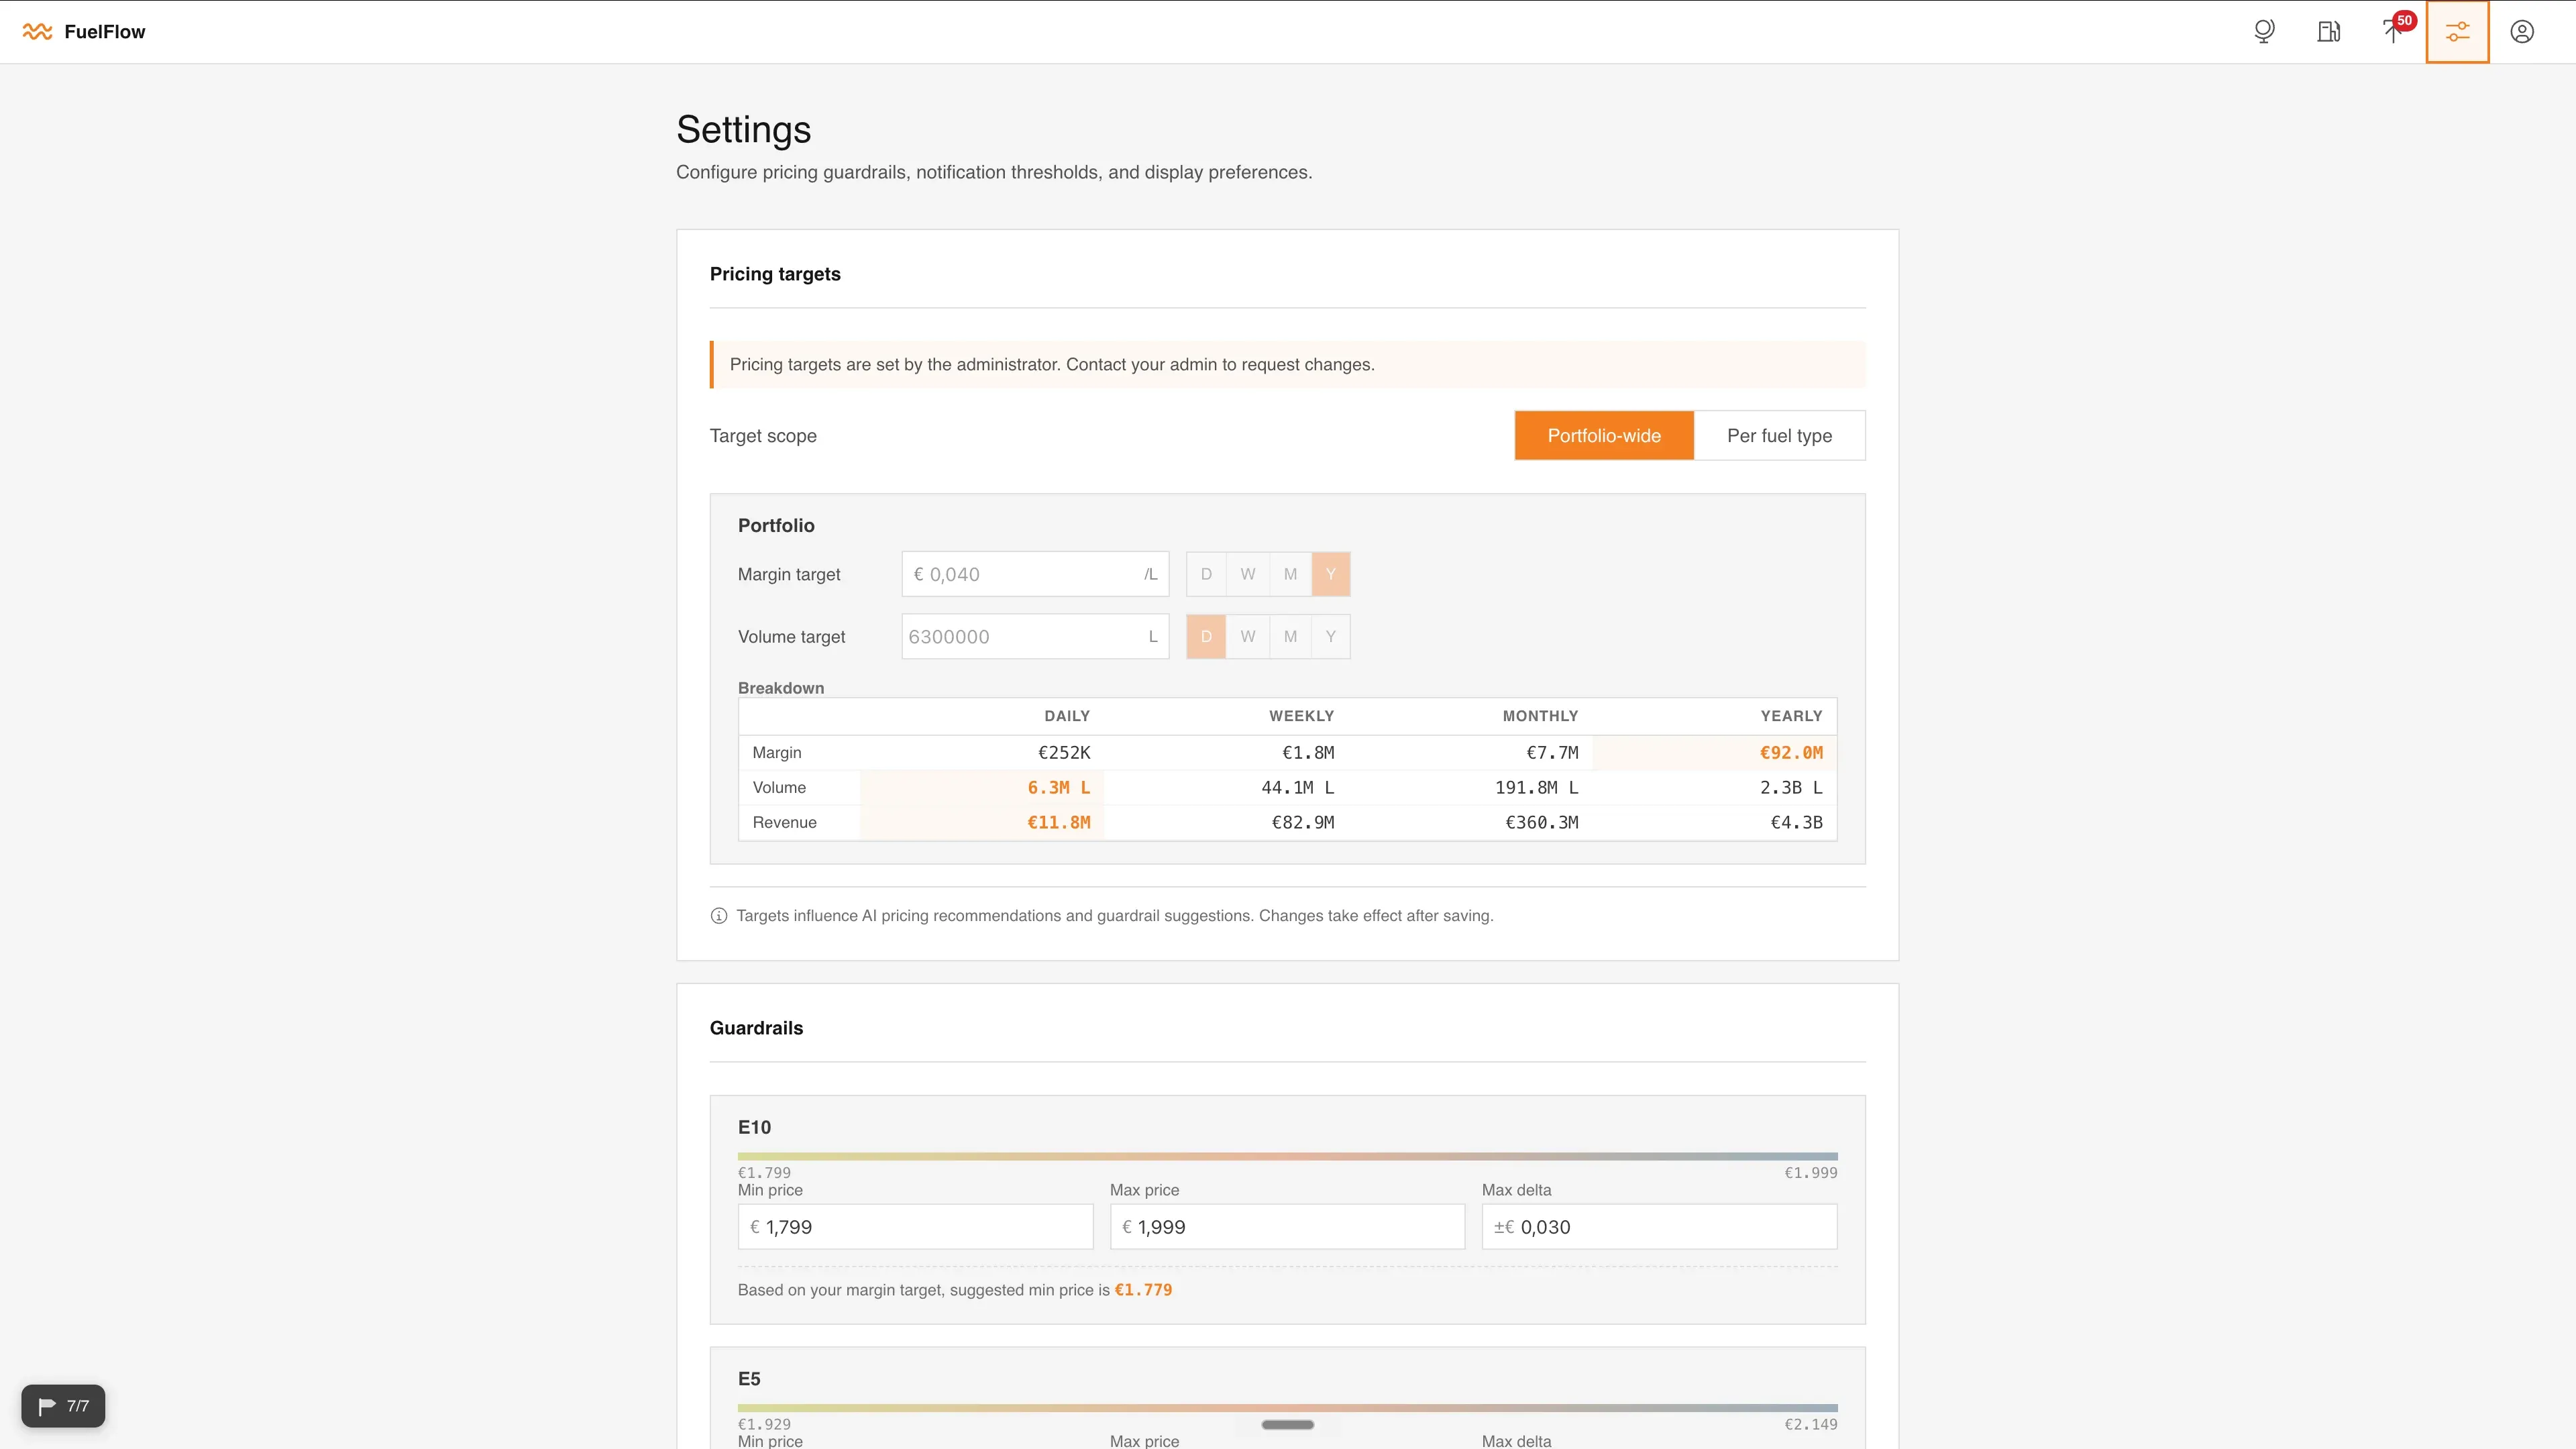Image resolution: width=2576 pixels, height=1449 pixels.
Task: Click the E10 guardrail heading
Action: point(754,1127)
